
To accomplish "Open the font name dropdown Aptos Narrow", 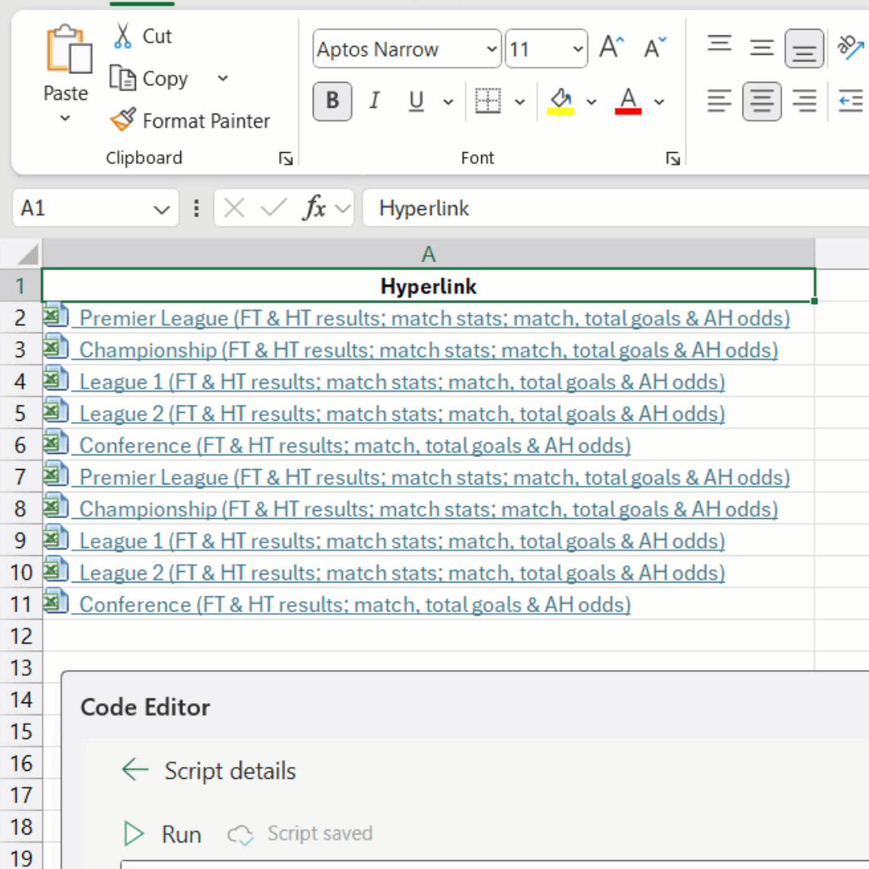I will 492,50.
